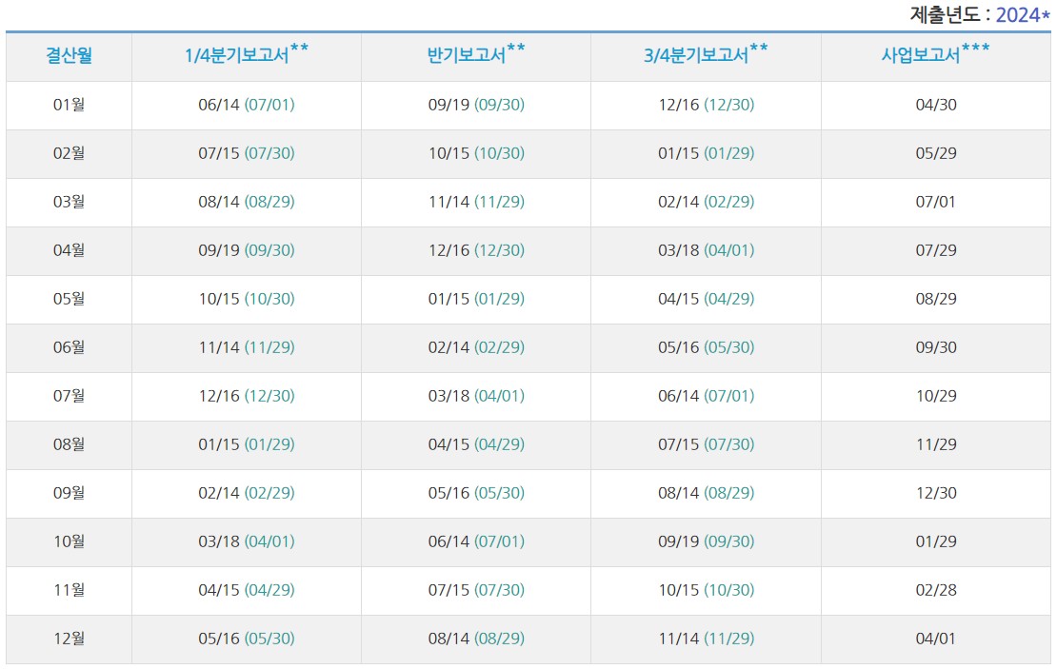This screenshot has width=1057, height=669.
Task: Click the 11월 row label
Action: pyautogui.click(x=69, y=589)
